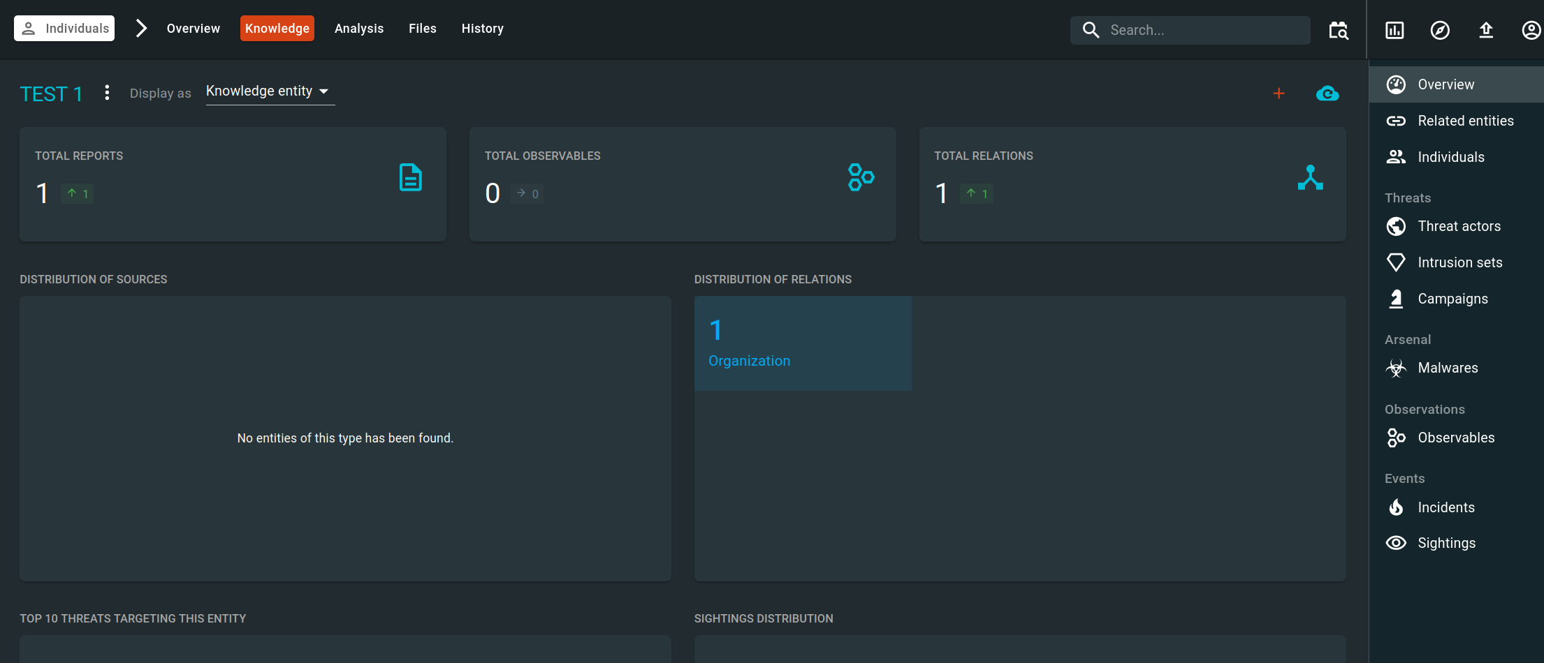Open Observables in sidebar

coord(1456,438)
